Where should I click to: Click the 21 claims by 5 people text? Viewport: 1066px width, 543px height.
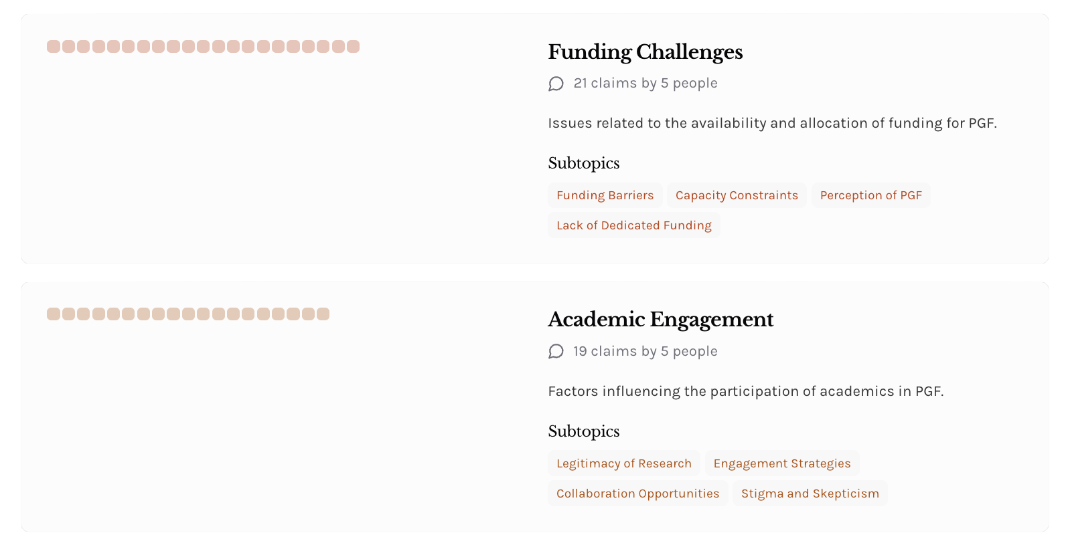point(645,84)
